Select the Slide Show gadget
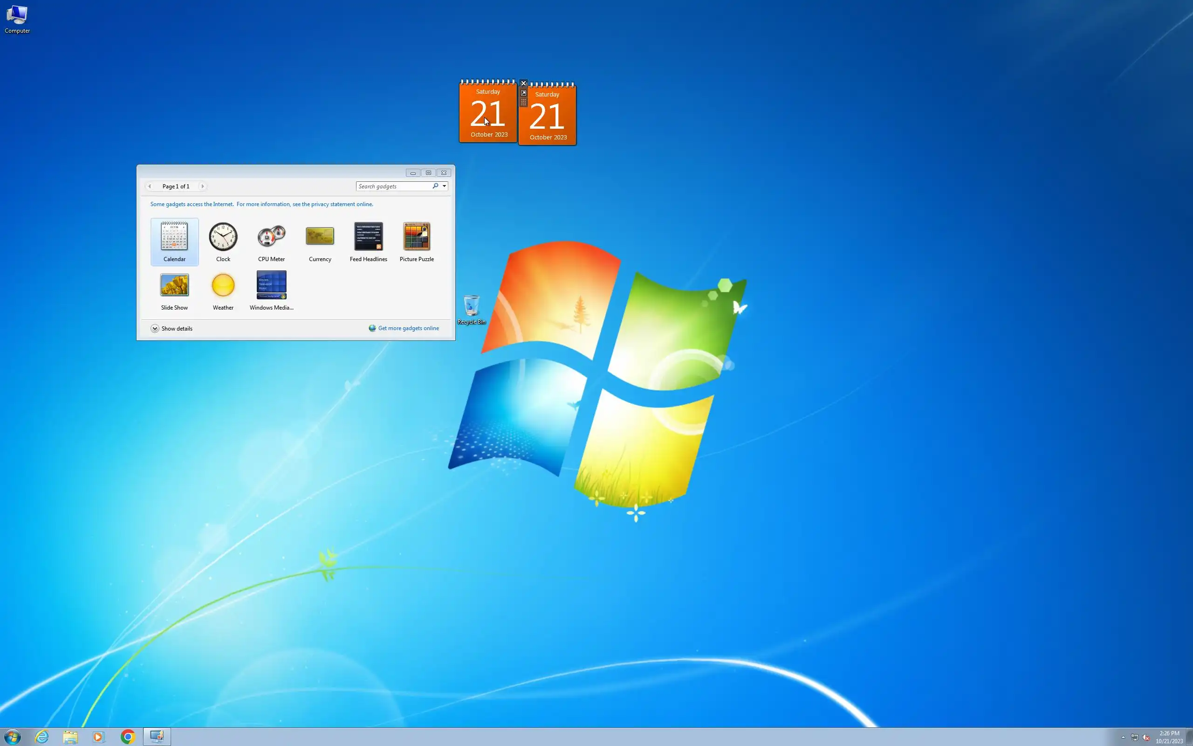 click(x=174, y=285)
